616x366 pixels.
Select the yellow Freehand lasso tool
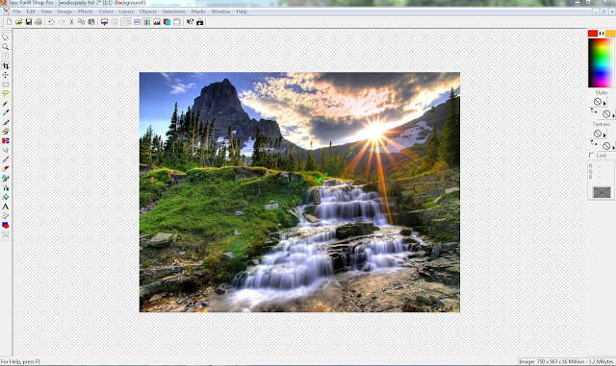[x=6, y=94]
